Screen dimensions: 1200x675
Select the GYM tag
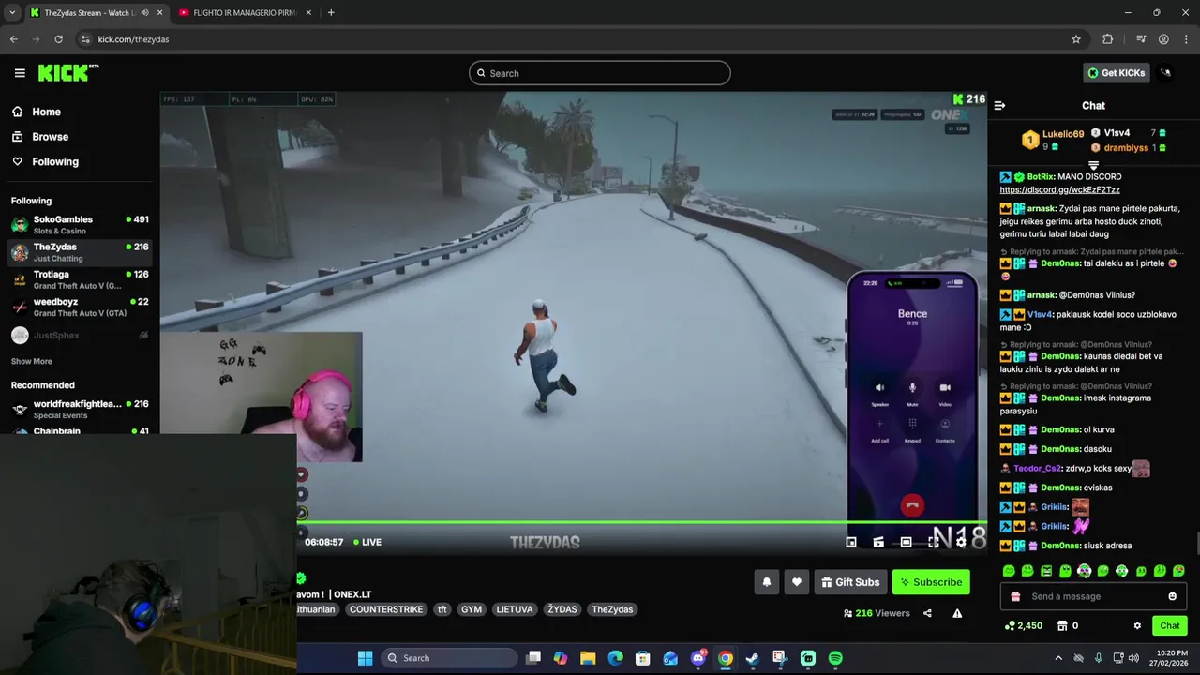tap(472, 609)
